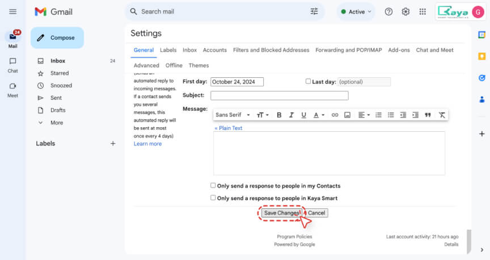Open Add-ons settings tab
The width and height of the screenshot is (490, 260).
click(399, 50)
